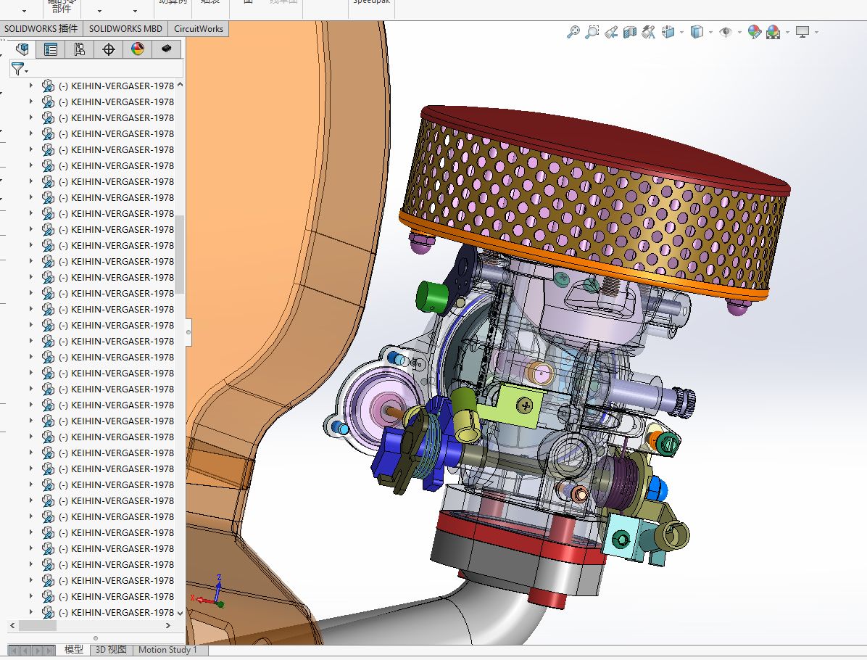This screenshot has width=867, height=660.
Task: Select the Zoom to Area tool
Action: [x=592, y=32]
